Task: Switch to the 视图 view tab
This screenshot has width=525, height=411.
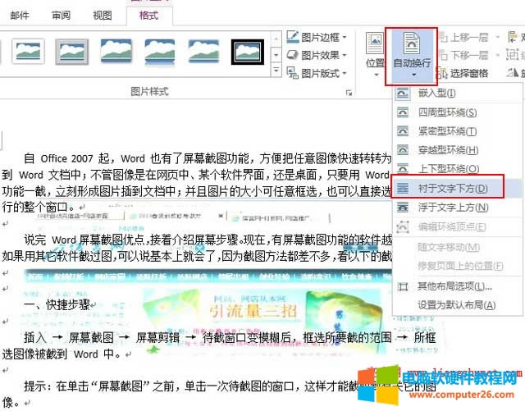Action: coord(102,15)
